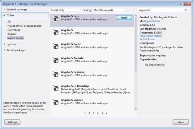Select NuGet official package source
Image resolution: width=193 pixels, height=129 pixels.
24,26
